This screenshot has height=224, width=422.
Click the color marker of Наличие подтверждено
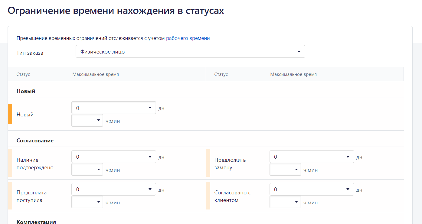click(10, 163)
